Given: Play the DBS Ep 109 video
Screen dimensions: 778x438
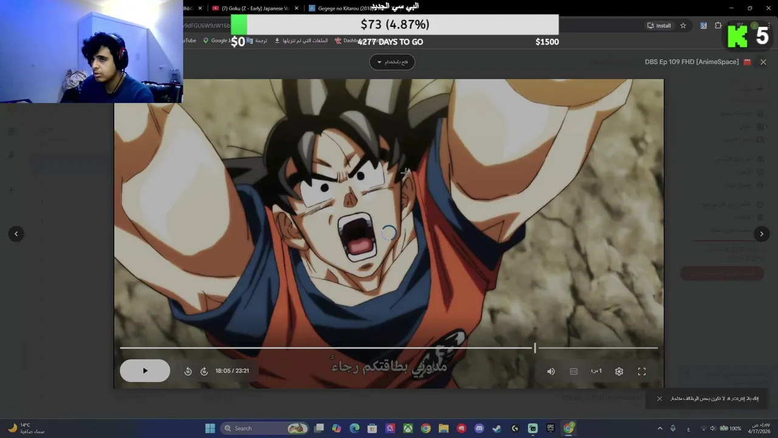Looking at the screenshot, I should pyautogui.click(x=145, y=371).
